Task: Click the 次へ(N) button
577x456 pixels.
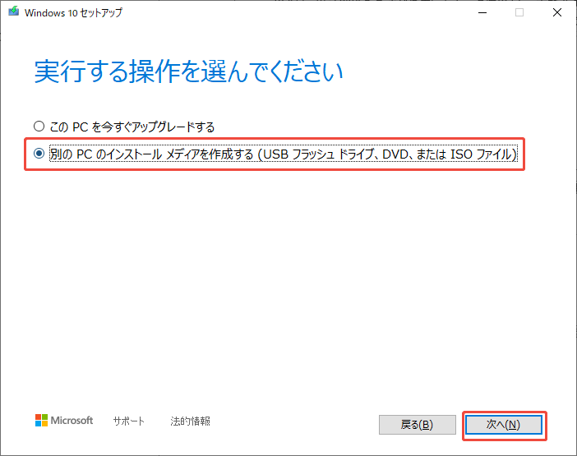Action: 503,425
